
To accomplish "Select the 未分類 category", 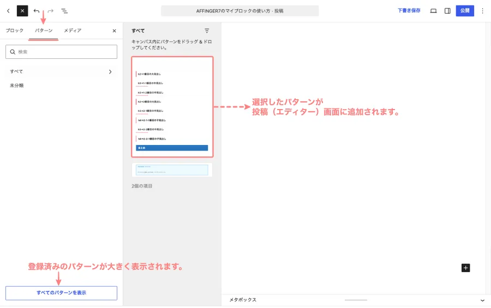I will (16, 86).
